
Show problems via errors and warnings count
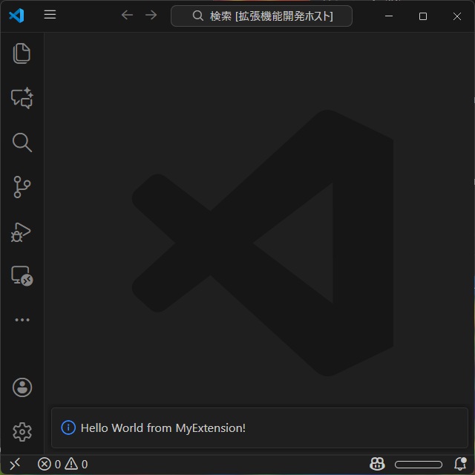pos(63,465)
